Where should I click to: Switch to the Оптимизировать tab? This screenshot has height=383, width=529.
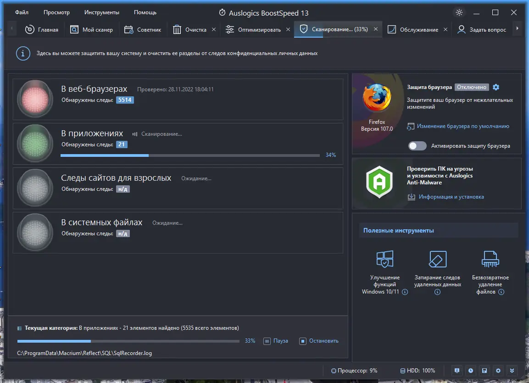pos(253,30)
